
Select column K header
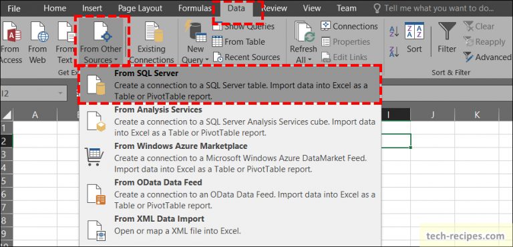click(477, 115)
